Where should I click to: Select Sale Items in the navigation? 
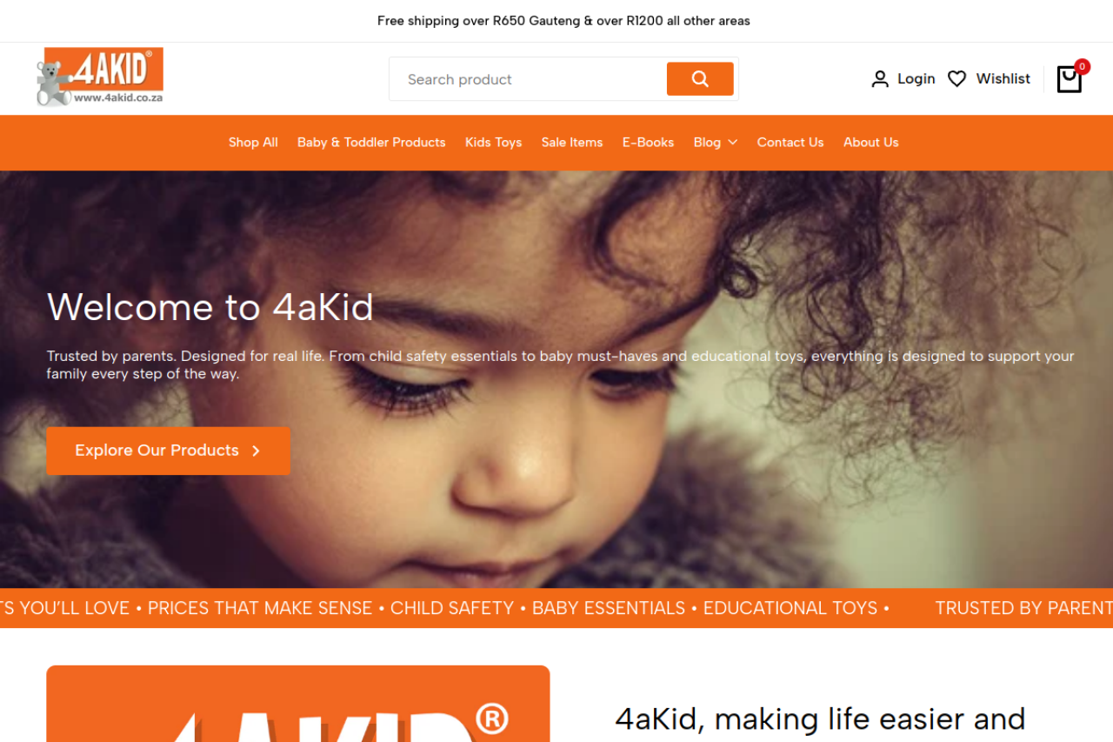click(572, 143)
